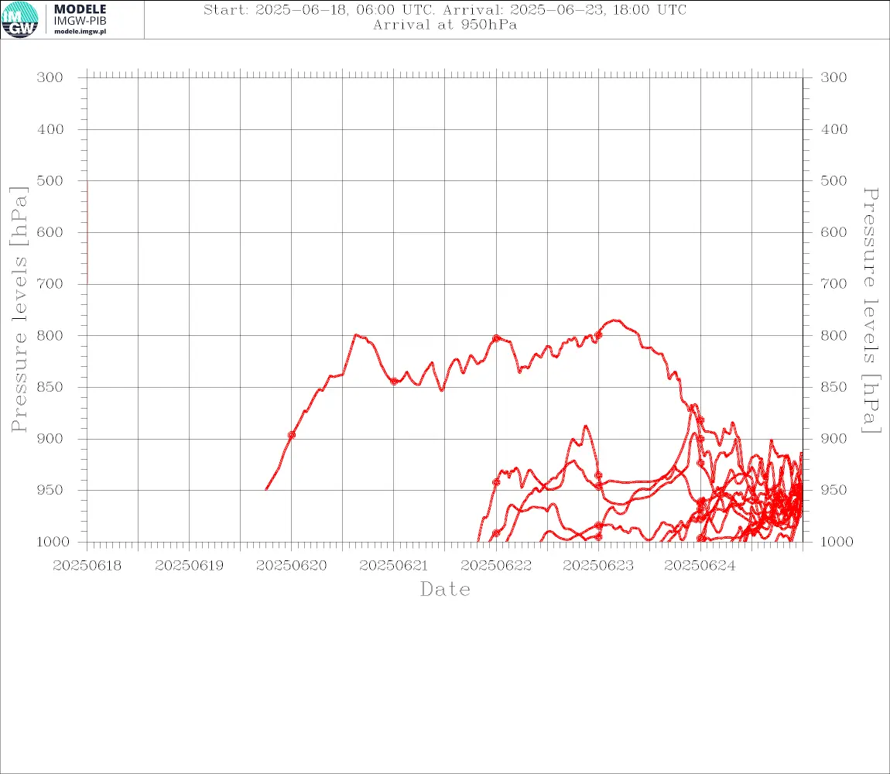
Task: Click the short vertical red line at the left axis
Action: 87,232
